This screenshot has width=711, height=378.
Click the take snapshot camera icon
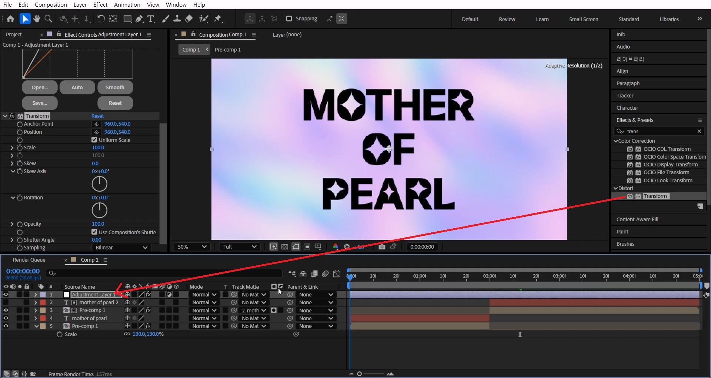pyautogui.click(x=382, y=247)
